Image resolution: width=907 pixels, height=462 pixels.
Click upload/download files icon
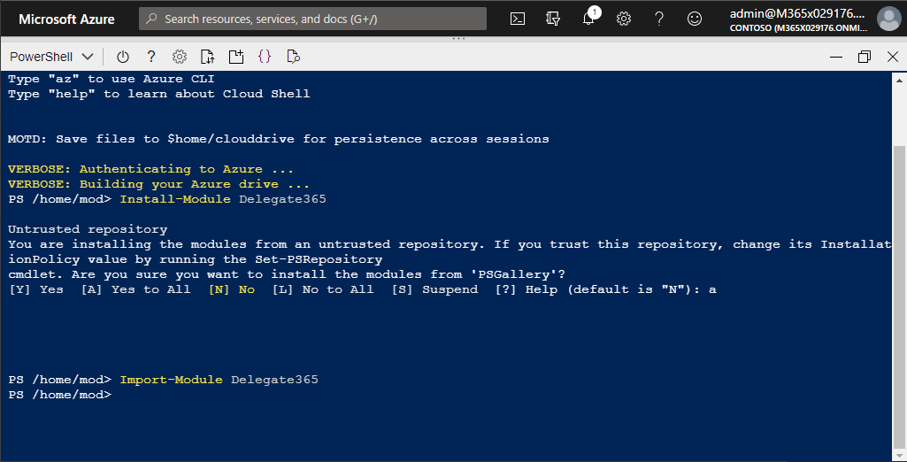(208, 57)
